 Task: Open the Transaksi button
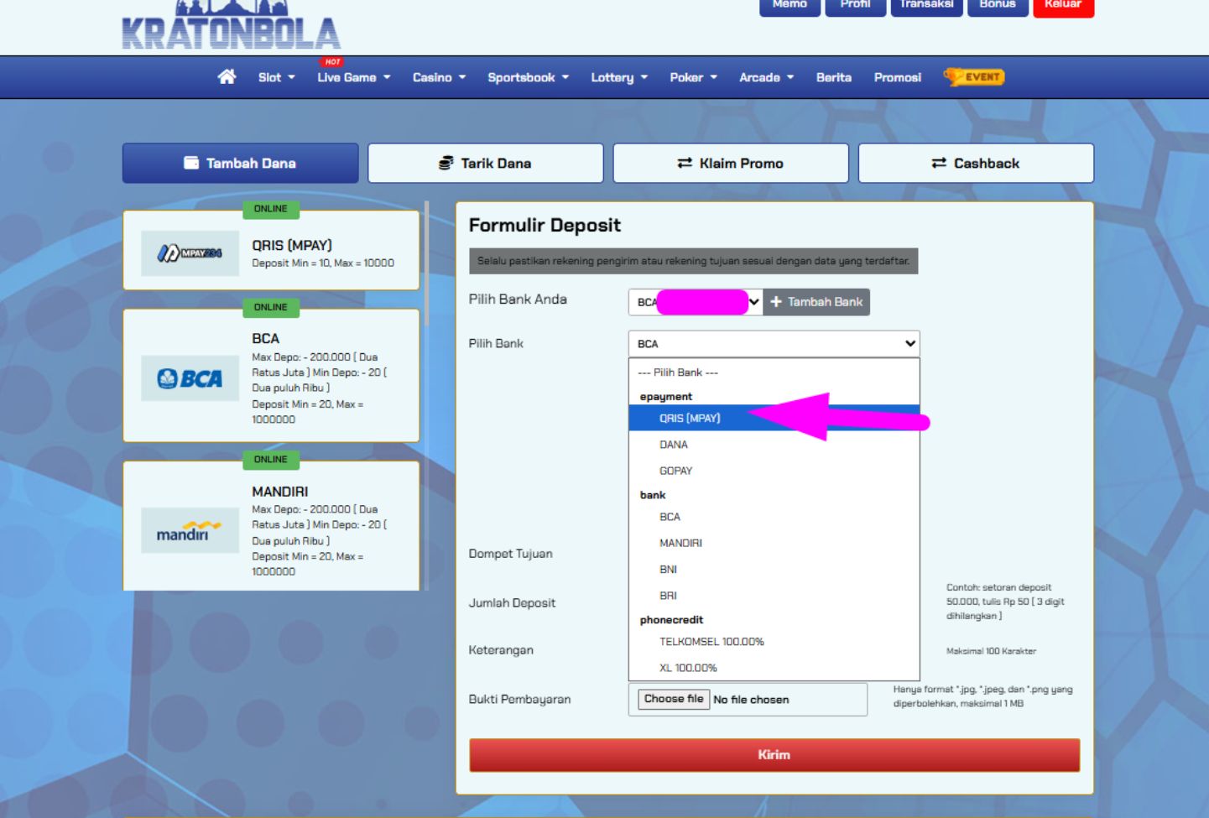click(926, 7)
